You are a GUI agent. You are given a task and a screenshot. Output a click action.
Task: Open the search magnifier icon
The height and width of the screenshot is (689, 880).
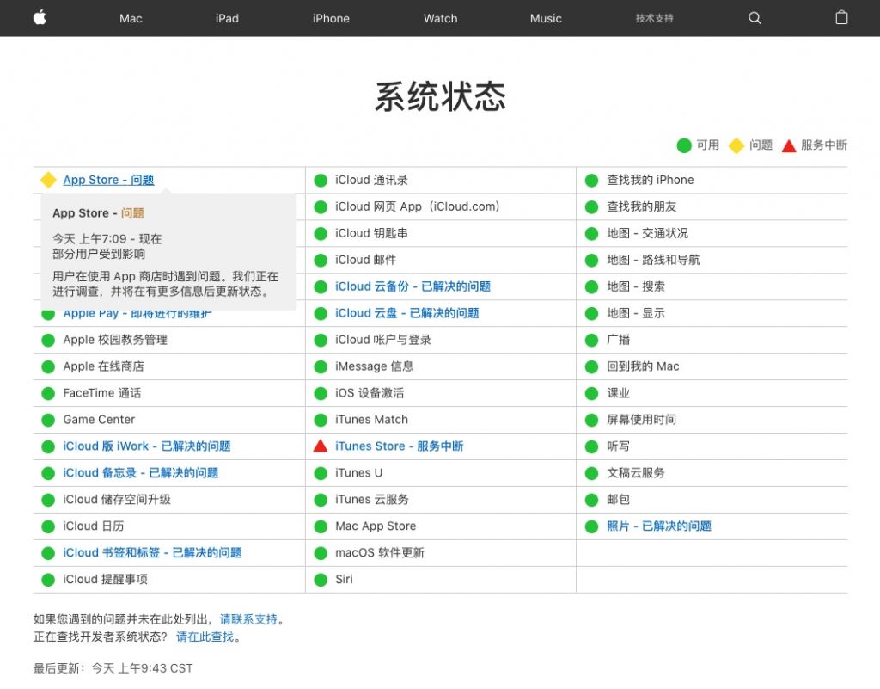coord(755,18)
